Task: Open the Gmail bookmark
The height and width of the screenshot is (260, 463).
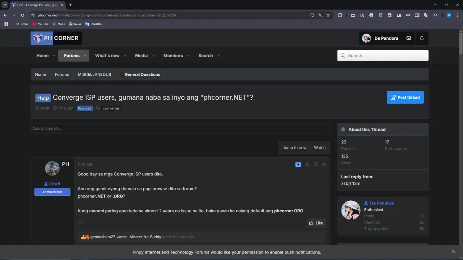Action: (x=22, y=24)
